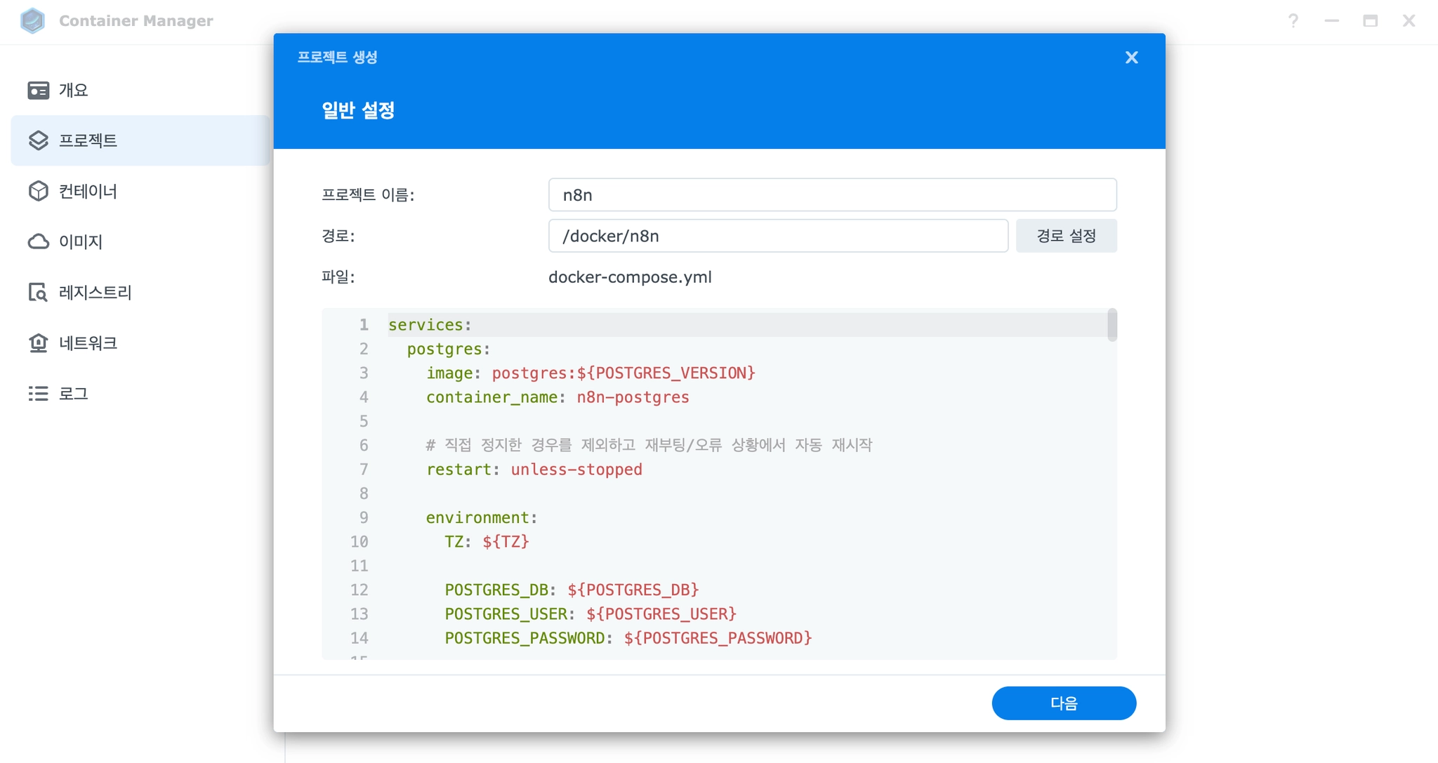Open the 로그 list icon in sidebar
Viewport: 1438px width, 763px height.
click(x=39, y=394)
